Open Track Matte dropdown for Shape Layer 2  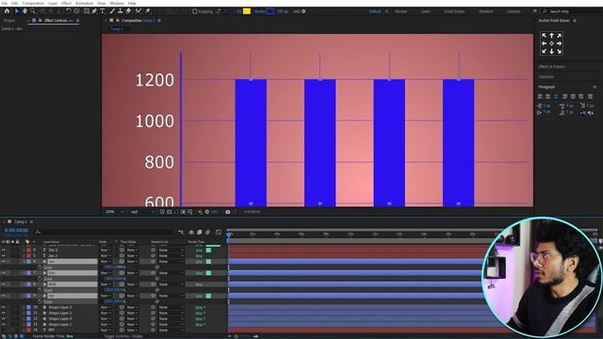click(x=132, y=313)
